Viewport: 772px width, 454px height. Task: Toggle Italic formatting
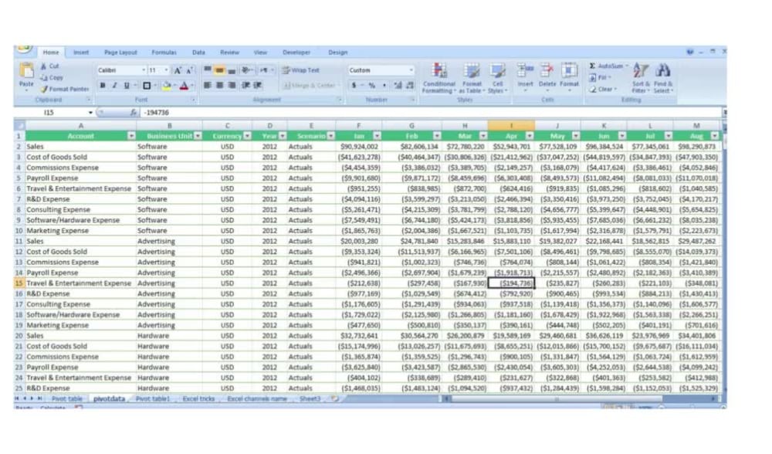pyautogui.click(x=115, y=86)
